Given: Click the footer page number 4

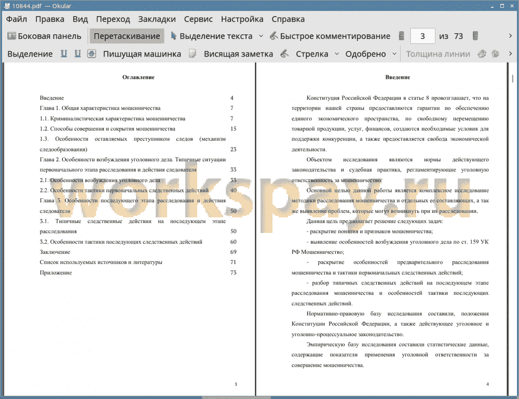Looking at the screenshot, I should coord(487,384).
